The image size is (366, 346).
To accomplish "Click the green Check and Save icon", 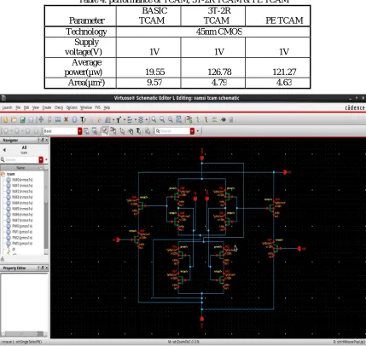I will 23,120.
